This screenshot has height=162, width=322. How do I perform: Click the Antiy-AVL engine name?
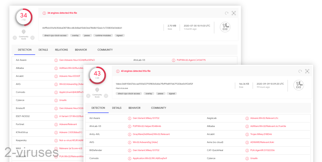pyautogui.click(x=95, y=134)
